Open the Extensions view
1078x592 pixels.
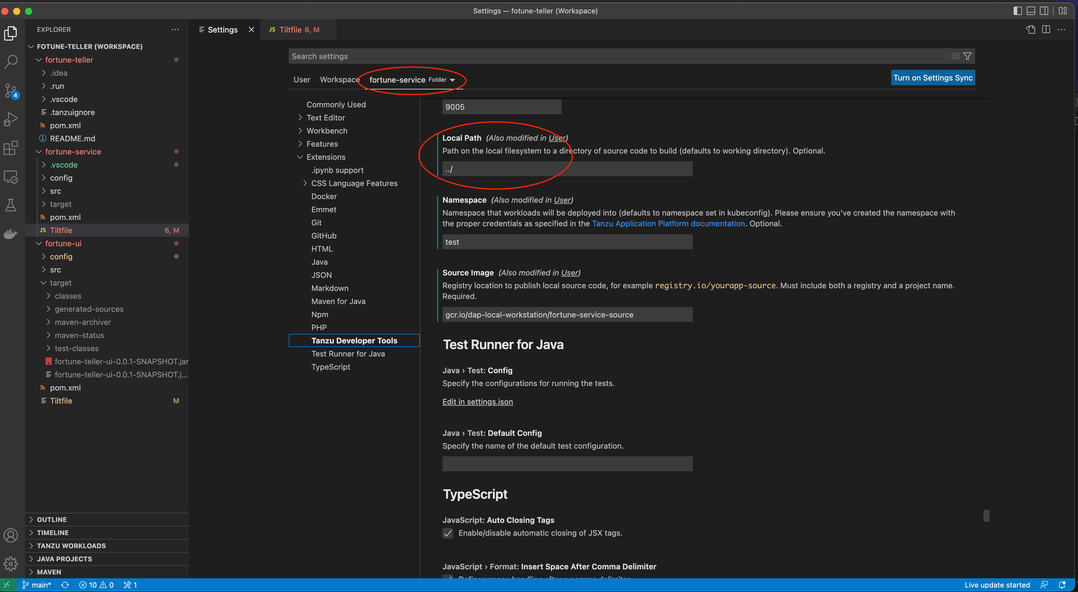(11, 148)
